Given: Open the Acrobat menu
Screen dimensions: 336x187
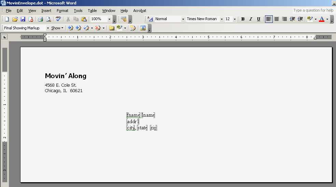Looking at the screenshot, I should point(140,11).
